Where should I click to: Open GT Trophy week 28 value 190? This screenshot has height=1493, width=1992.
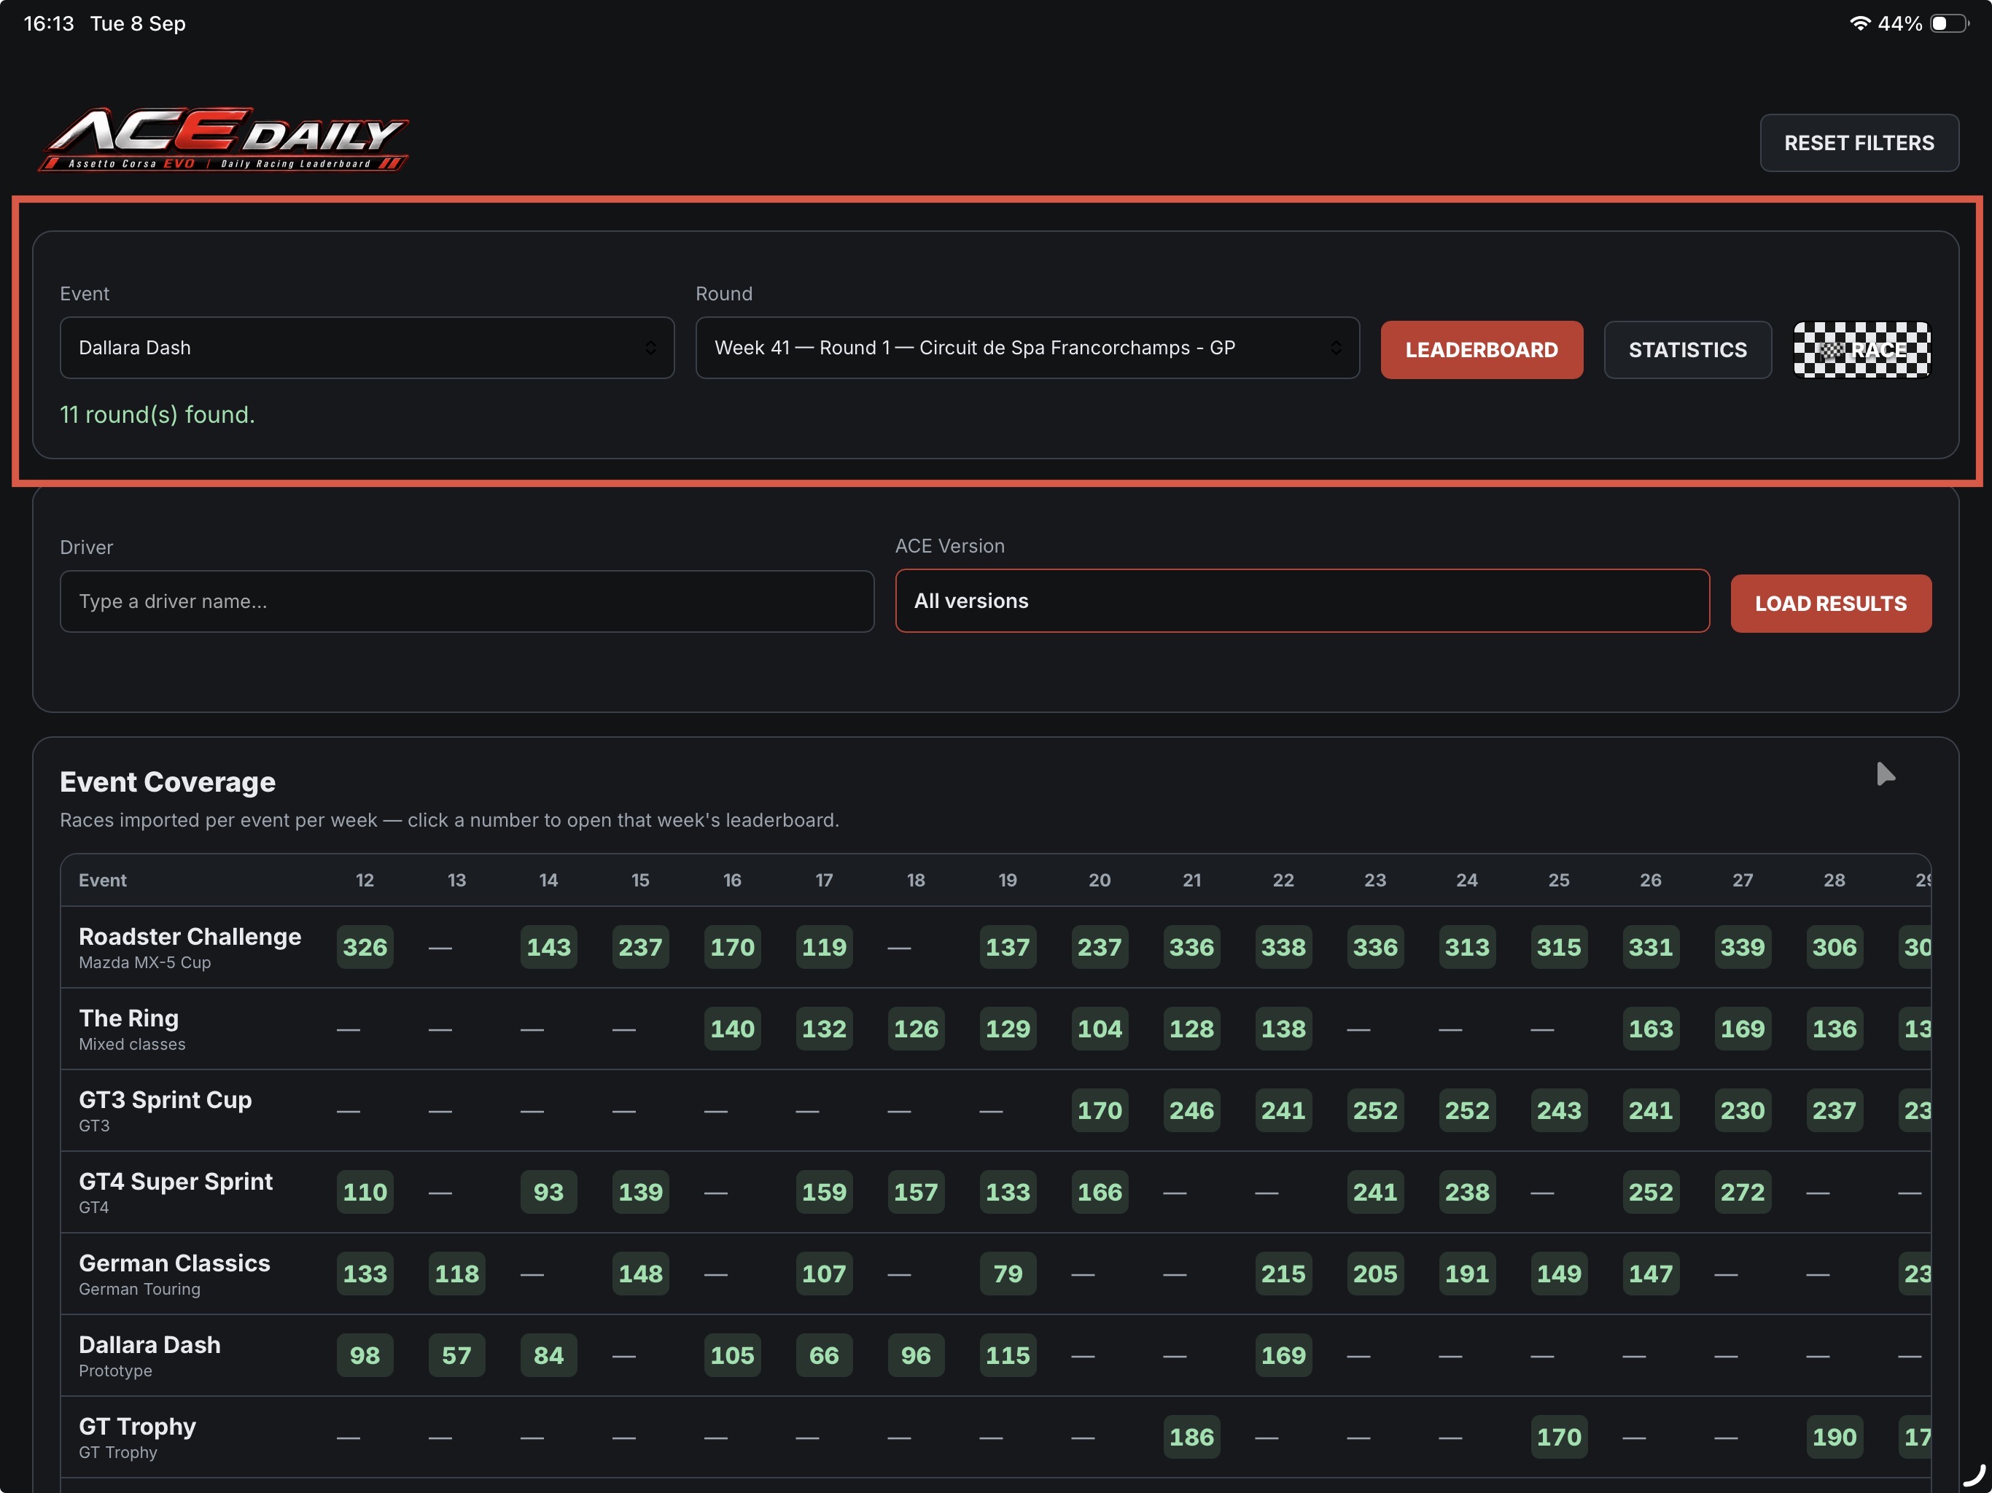[1835, 1437]
